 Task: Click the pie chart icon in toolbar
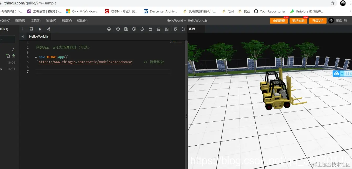click(x=142, y=29)
